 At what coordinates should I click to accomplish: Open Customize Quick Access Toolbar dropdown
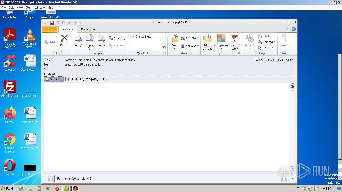coord(81,23)
